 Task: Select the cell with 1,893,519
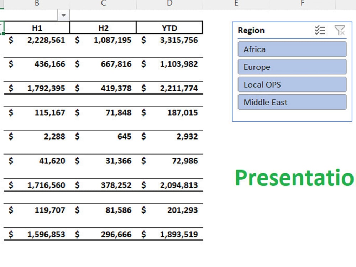point(169,234)
